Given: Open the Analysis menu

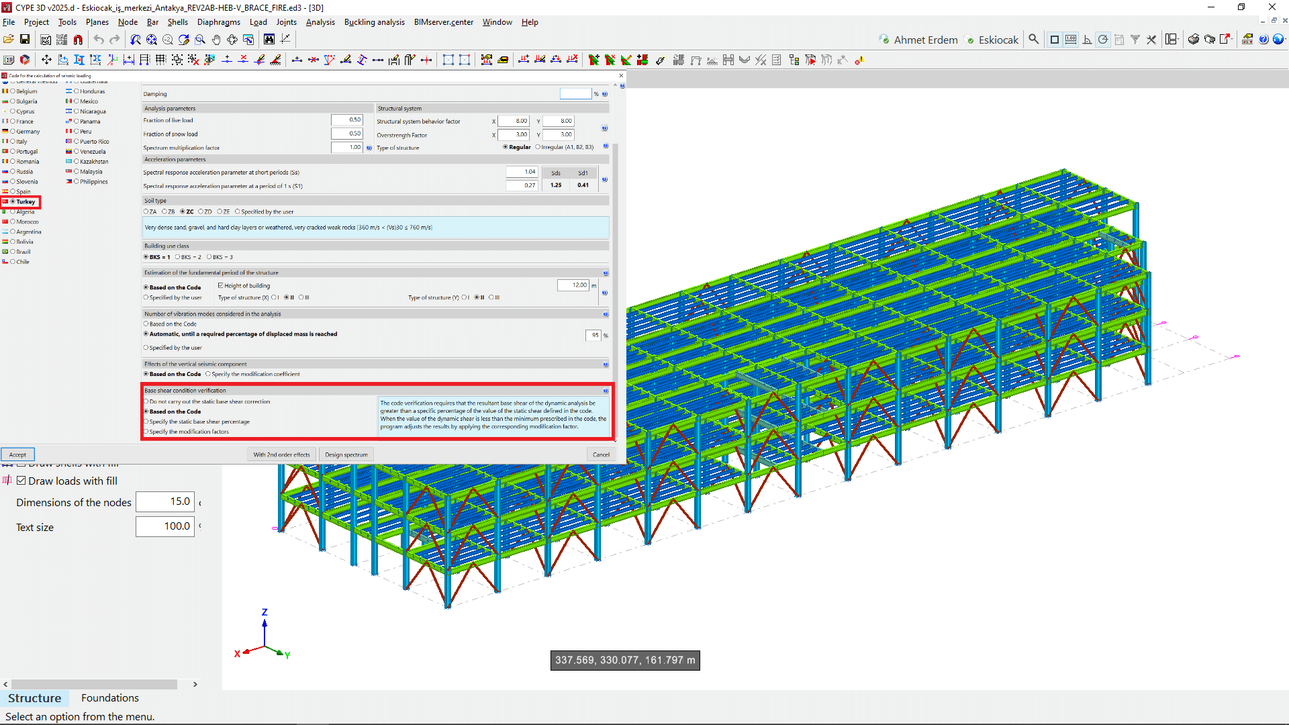Looking at the screenshot, I should point(320,22).
